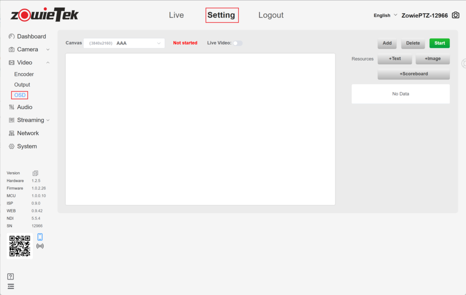Click the camera snapshot icon beside ZowiePTZ-12966
The image size is (466, 295).
coord(455,15)
